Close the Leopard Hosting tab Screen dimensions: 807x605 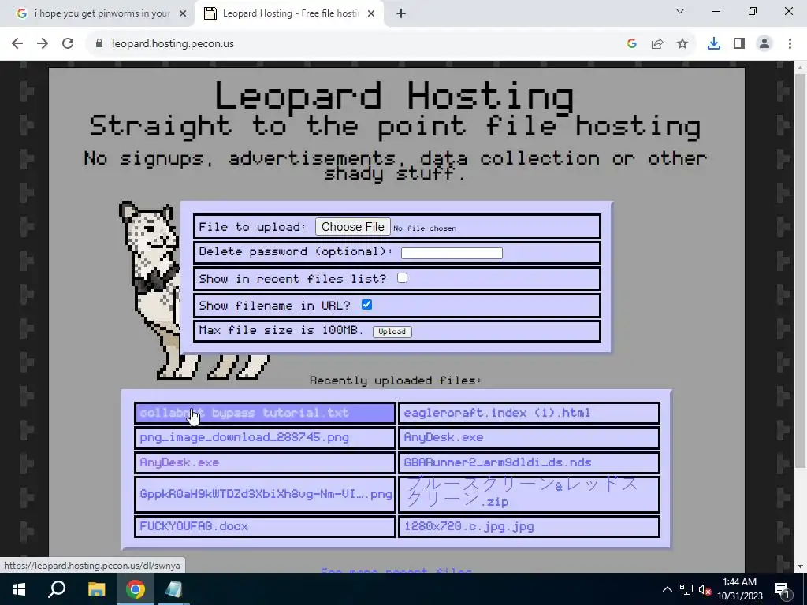click(x=371, y=14)
